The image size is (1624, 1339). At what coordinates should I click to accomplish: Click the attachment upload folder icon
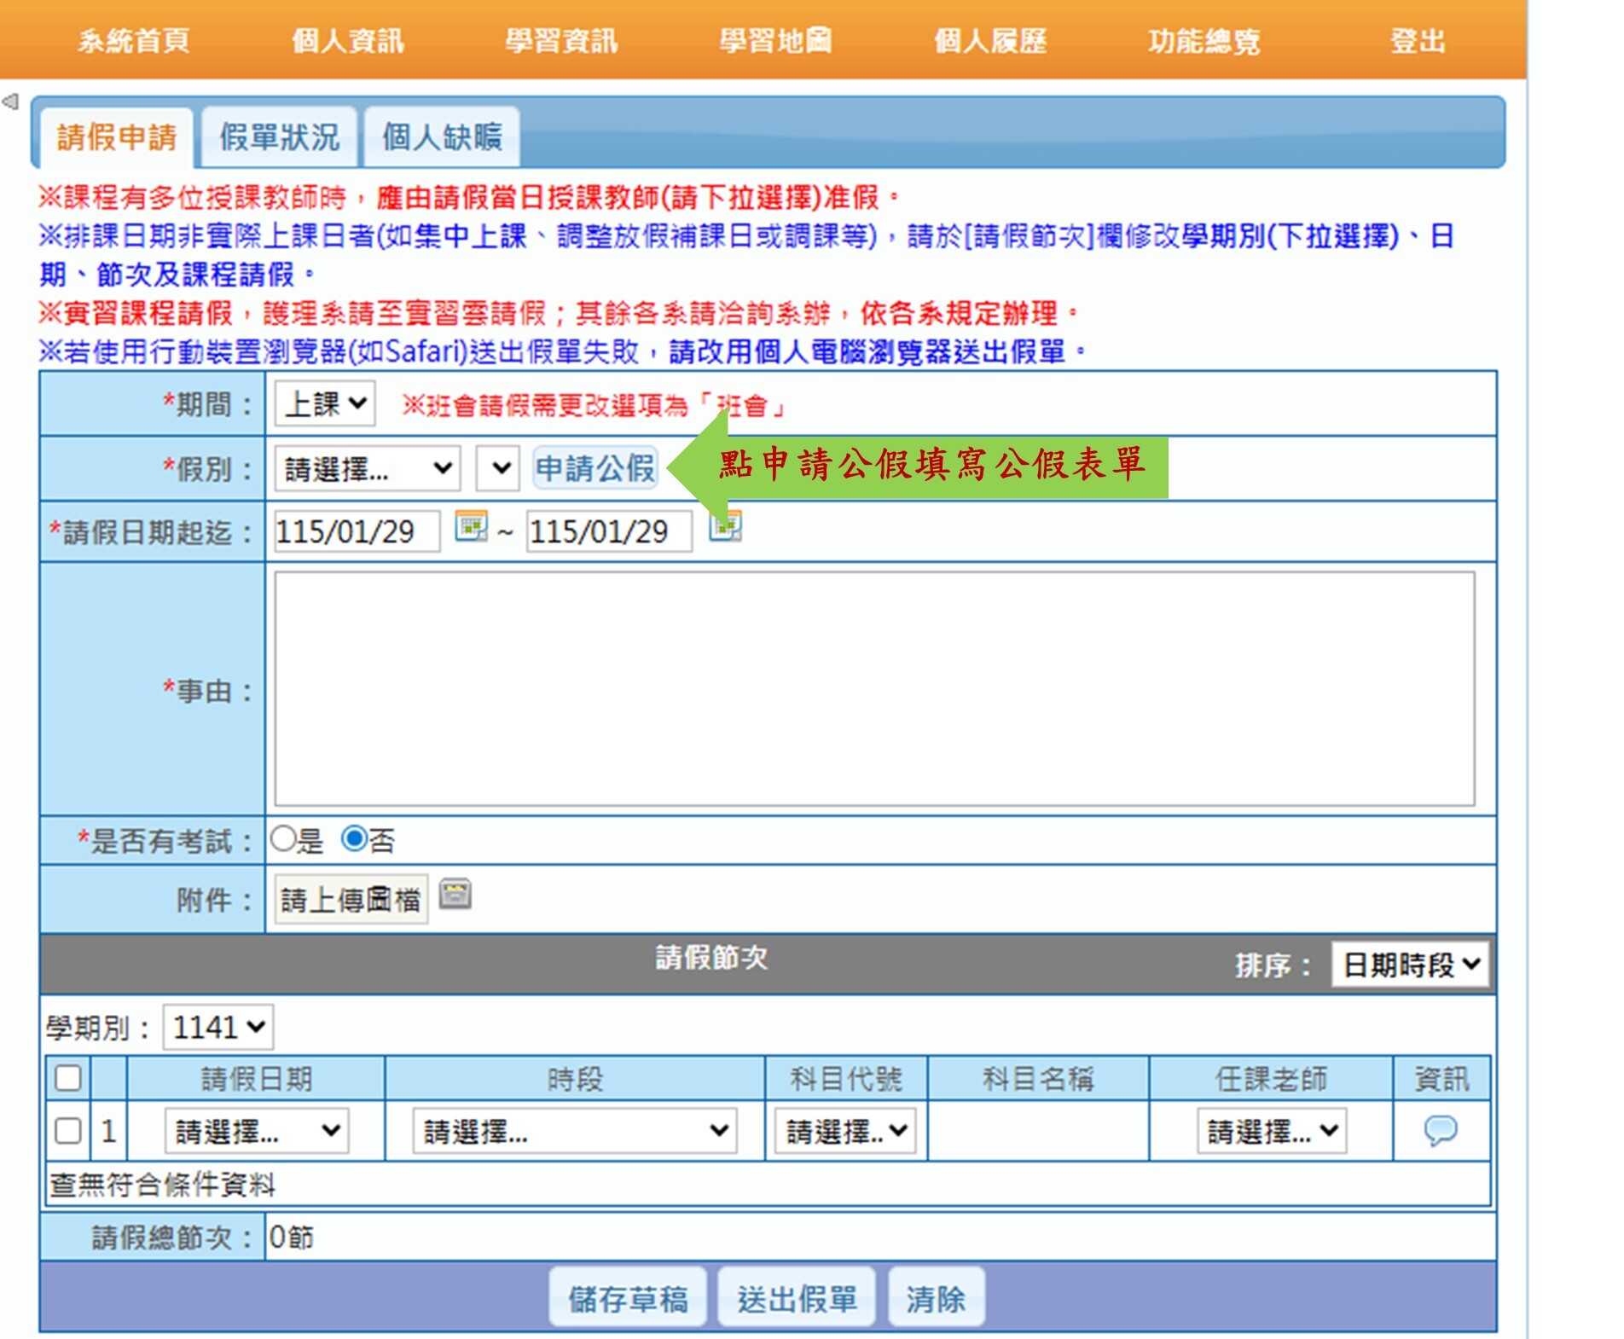click(455, 895)
